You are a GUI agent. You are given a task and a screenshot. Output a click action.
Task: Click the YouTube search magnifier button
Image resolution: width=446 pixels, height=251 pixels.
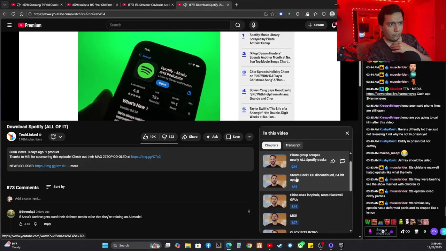(x=238, y=25)
